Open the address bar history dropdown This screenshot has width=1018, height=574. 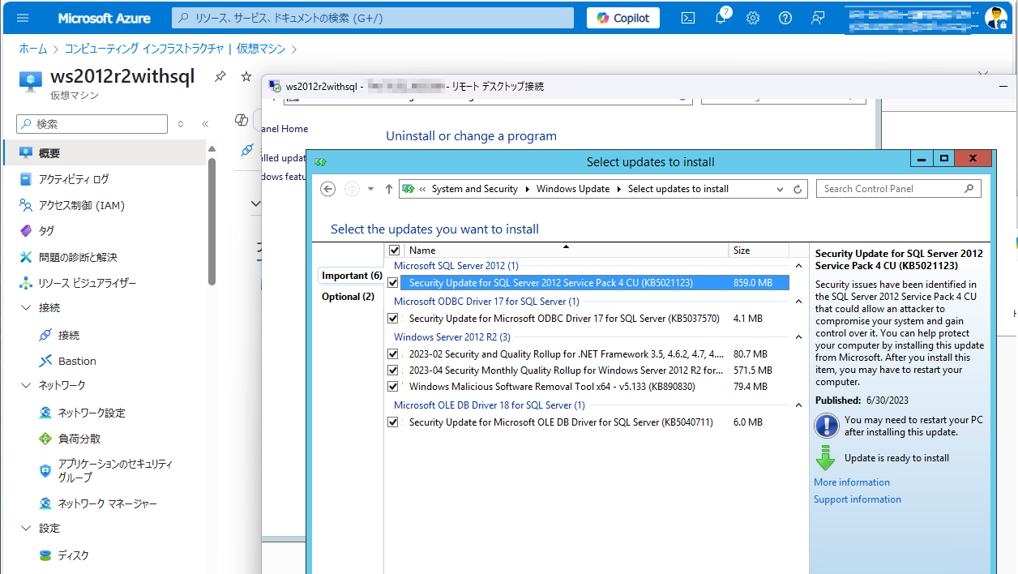pyautogui.click(x=778, y=188)
